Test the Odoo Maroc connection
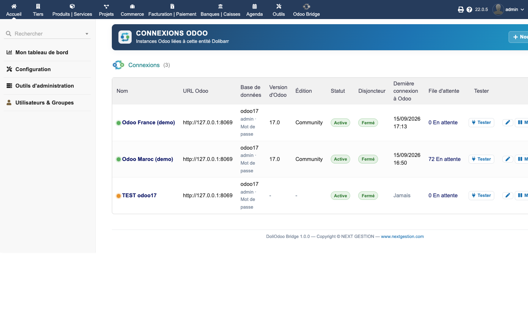Image resolution: width=528 pixels, height=330 pixels. pos(481,159)
